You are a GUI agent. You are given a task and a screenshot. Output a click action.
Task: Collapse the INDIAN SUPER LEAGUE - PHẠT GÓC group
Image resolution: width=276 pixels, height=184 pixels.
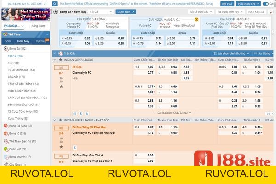(x=55, y=120)
